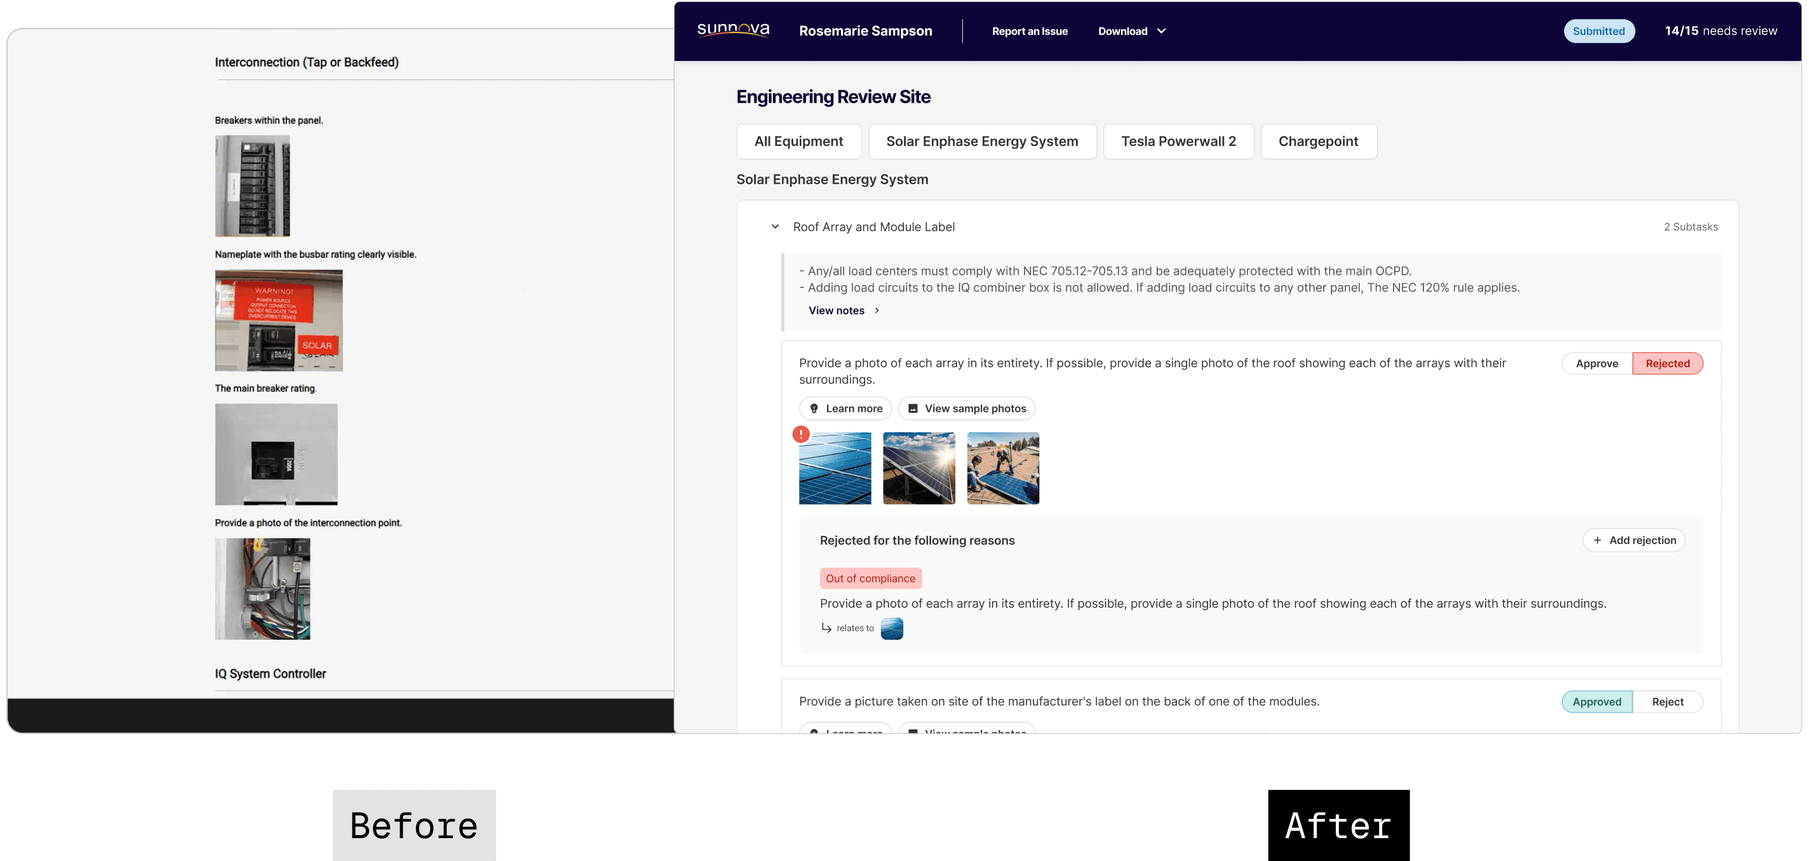Open the workers installing panels photo
The image size is (1809, 861).
tap(1003, 469)
